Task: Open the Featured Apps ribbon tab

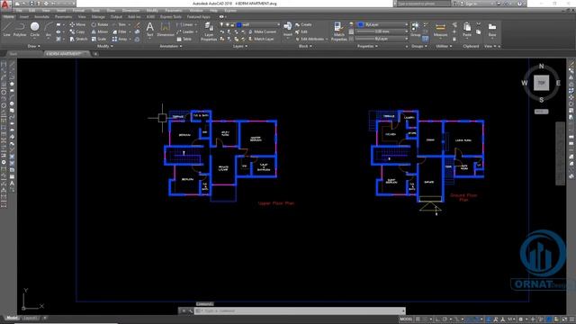Action: [x=198, y=16]
